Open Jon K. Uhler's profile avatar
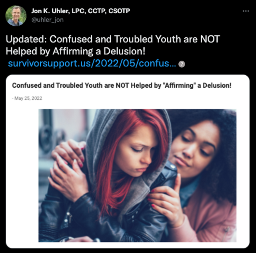The height and width of the screenshot is (253, 256). (16, 16)
